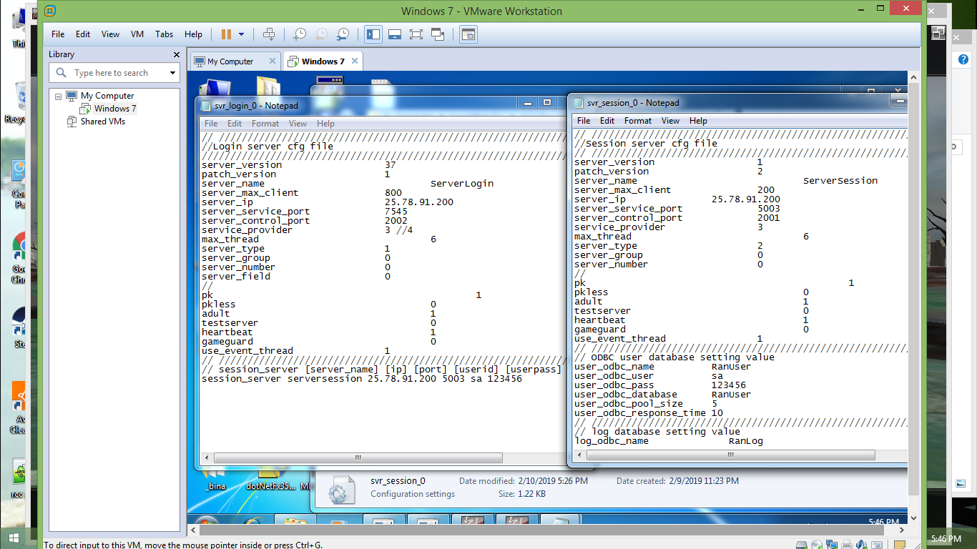Image resolution: width=977 pixels, height=549 pixels.
Task: Open File menu in svr_session_0 Notepad
Action: [x=584, y=121]
